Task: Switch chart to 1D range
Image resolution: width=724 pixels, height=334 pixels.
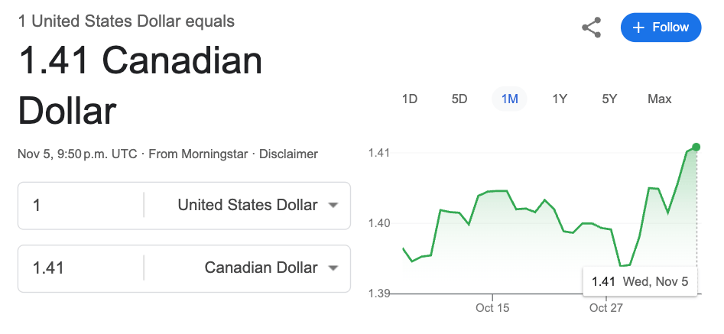Action: point(410,99)
